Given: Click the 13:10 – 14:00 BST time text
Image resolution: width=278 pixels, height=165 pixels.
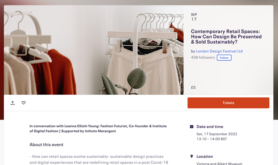Looking at the screenshot, I should tap(212, 139).
